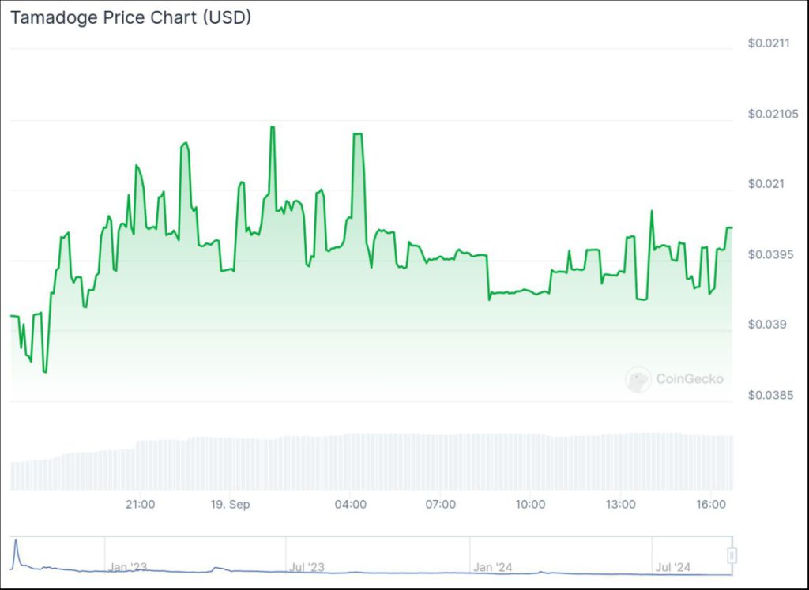This screenshot has width=809, height=590.
Task: Click the $0.039 price axis label
Action: pyautogui.click(x=768, y=325)
